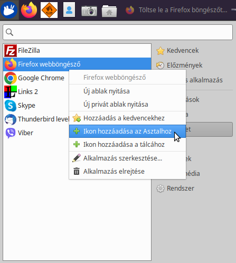236x263 pixels.
Task: Select the Firefox webböngésző list icon
Action: (11, 64)
